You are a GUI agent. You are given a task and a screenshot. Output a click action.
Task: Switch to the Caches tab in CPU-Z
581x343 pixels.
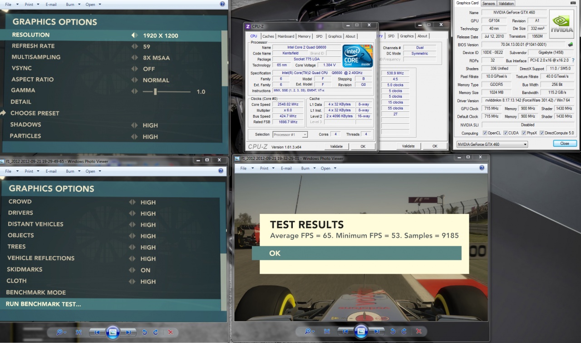click(268, 36)
